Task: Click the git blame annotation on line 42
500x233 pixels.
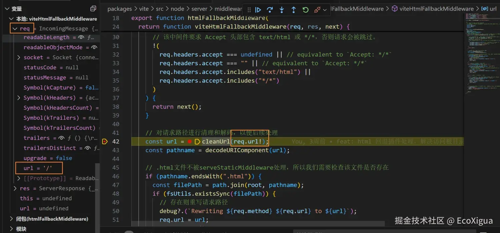Action: (378, 141)
